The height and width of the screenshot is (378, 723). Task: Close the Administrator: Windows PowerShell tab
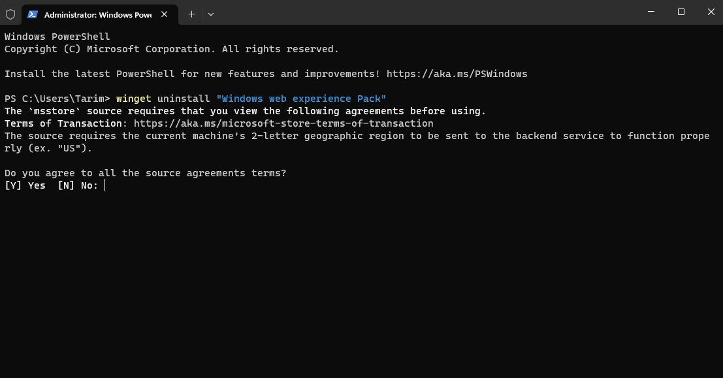click(164, 14)
